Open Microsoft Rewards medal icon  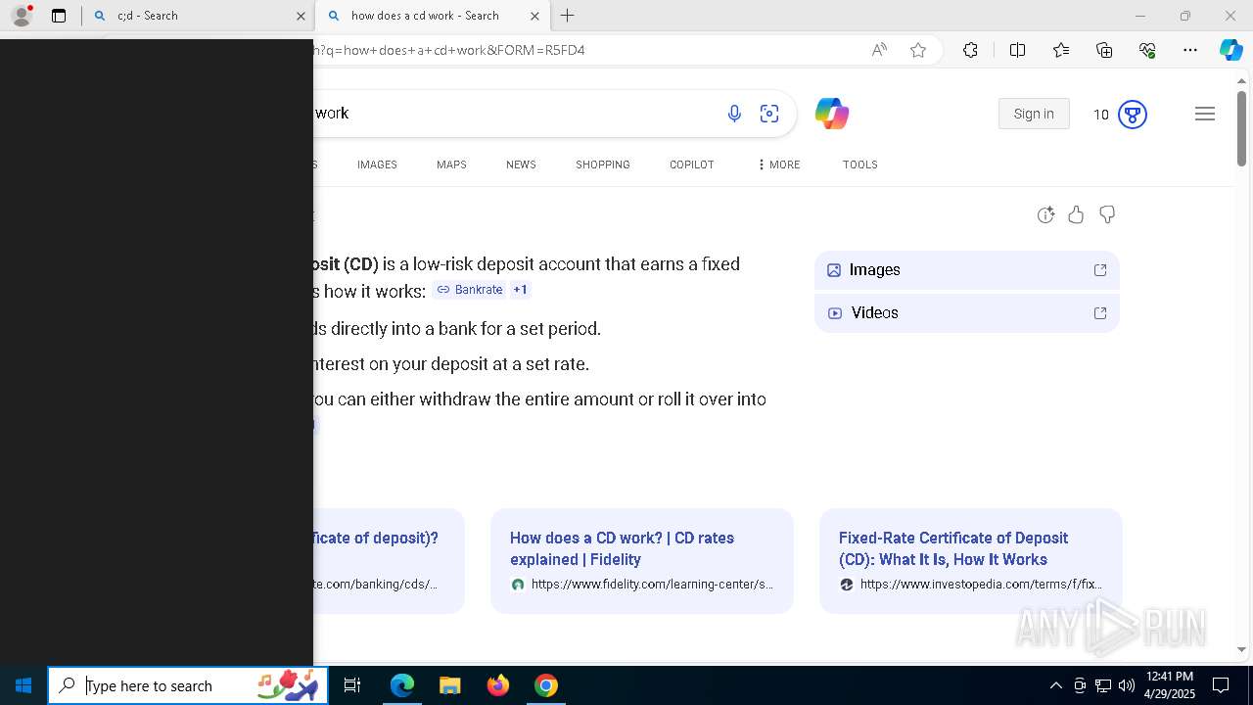click(1132, 115)
